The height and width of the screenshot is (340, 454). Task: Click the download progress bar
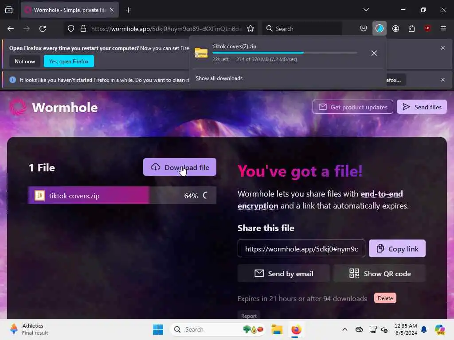[x=285, y=53]
